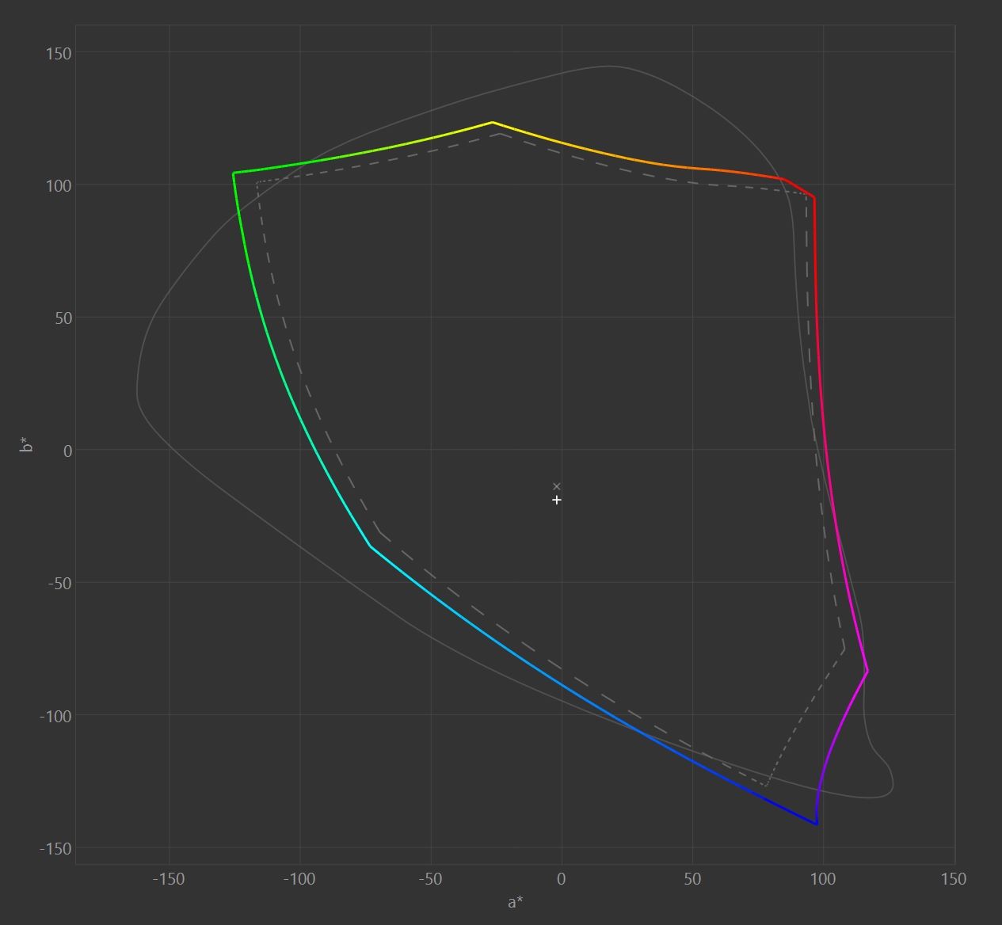Click the blue bottom vertex of the gamut curve

click(817, 824)
